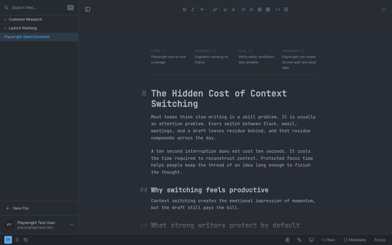Show the files view in the status bar
The image size is (392, 245).
(x=8, y=240)
